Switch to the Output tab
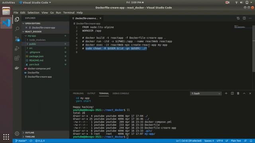This screenshot has height=143, width=255. pyautogui.click(x=91, y=93)
